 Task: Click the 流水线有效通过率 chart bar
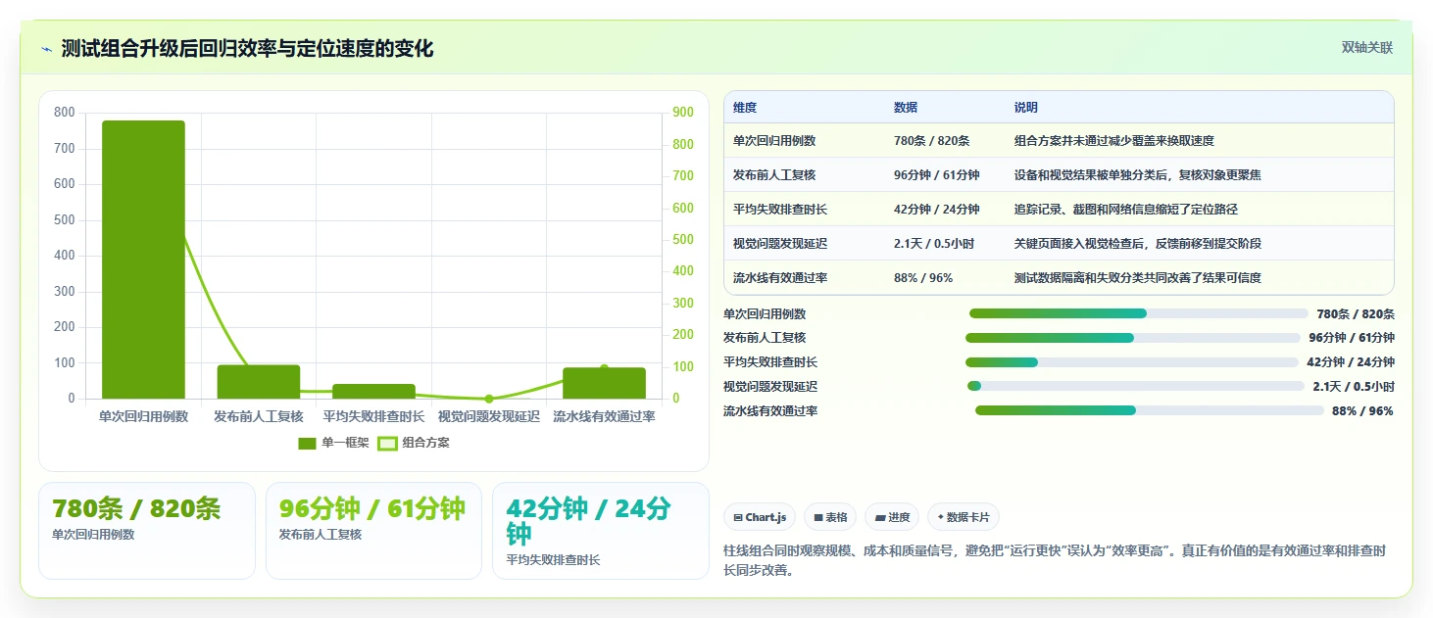(x=604, y=383)
